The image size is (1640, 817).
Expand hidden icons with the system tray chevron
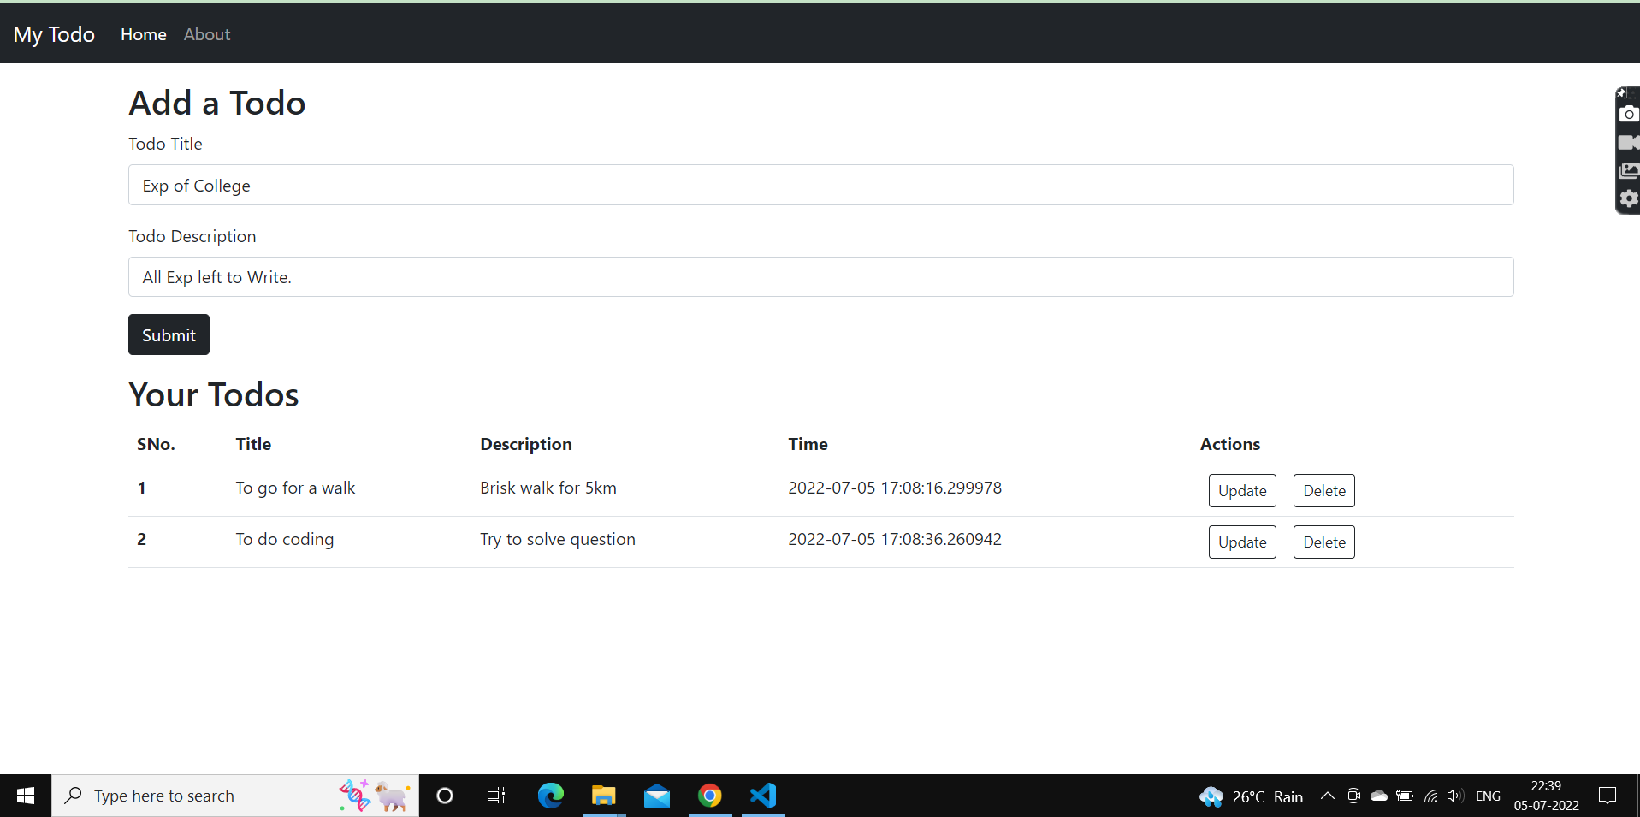click(x=1328, y=795)
